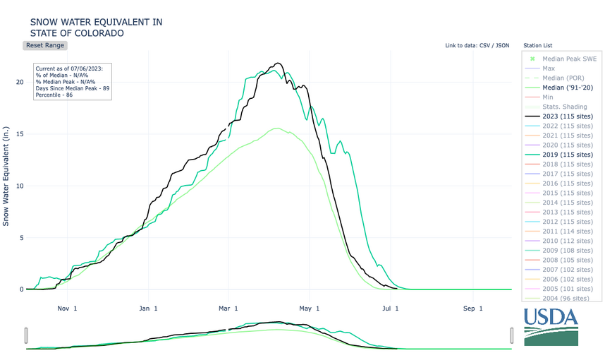This screenshot has width=605, height=353.
Task: Click the y-axis value 10
Action: click(20, 186)
